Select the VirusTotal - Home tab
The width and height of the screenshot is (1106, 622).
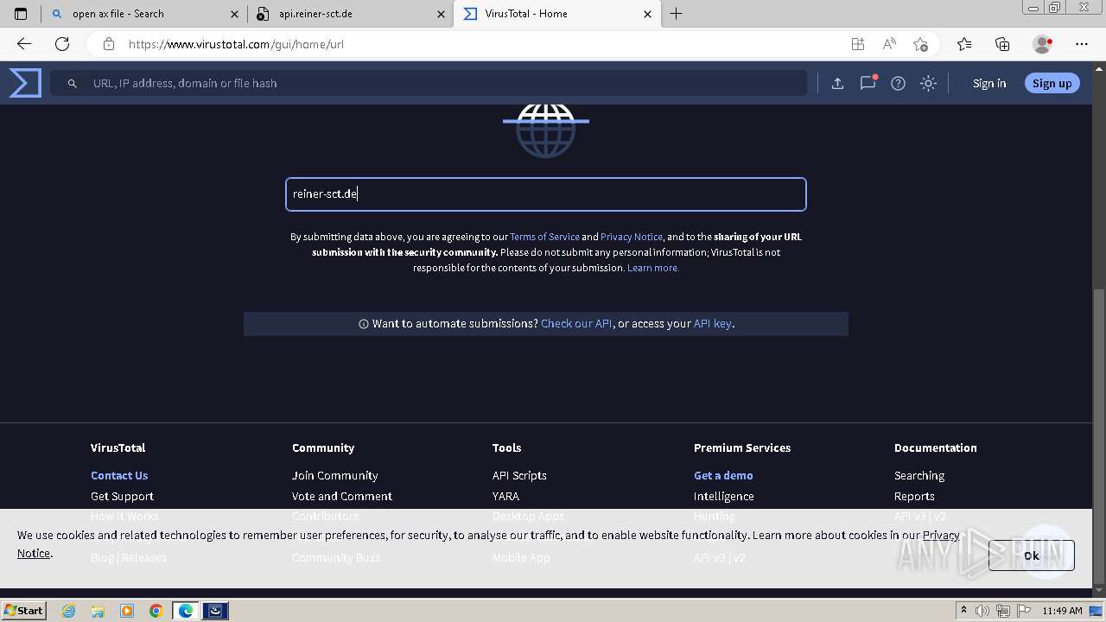click(x=556, y=14)
